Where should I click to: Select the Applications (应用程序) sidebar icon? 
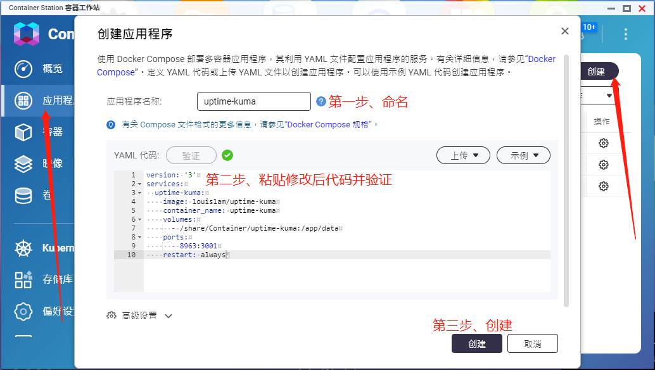[23, 101]
